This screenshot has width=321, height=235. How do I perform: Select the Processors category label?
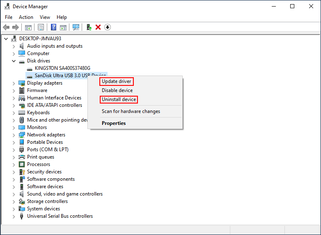tap(39, 164)
